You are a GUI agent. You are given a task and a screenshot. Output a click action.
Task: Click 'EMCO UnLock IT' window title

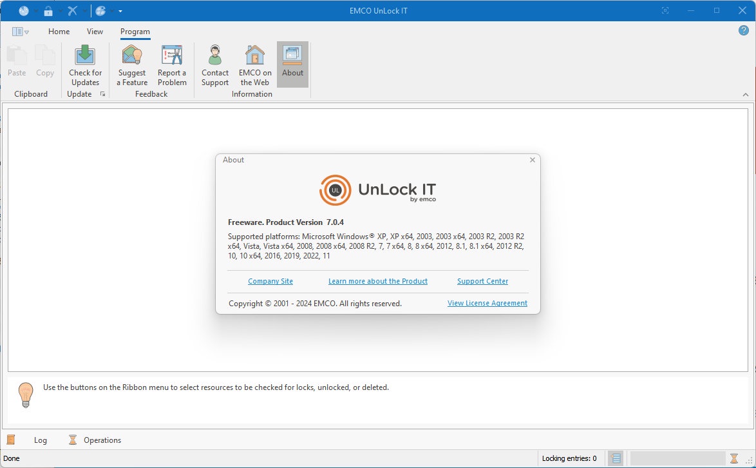[379, 10]
